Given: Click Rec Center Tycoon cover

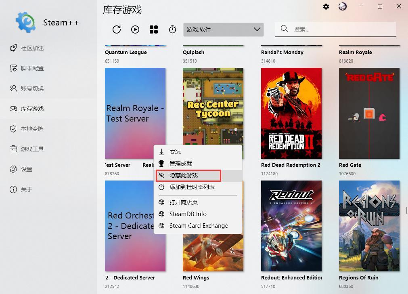Looking at the screenshot, I should [x=213, y=106].
